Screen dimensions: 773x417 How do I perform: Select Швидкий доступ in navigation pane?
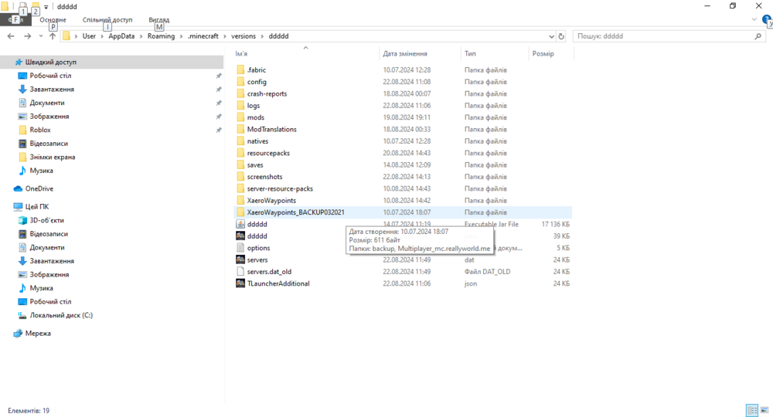click(51, 62)
